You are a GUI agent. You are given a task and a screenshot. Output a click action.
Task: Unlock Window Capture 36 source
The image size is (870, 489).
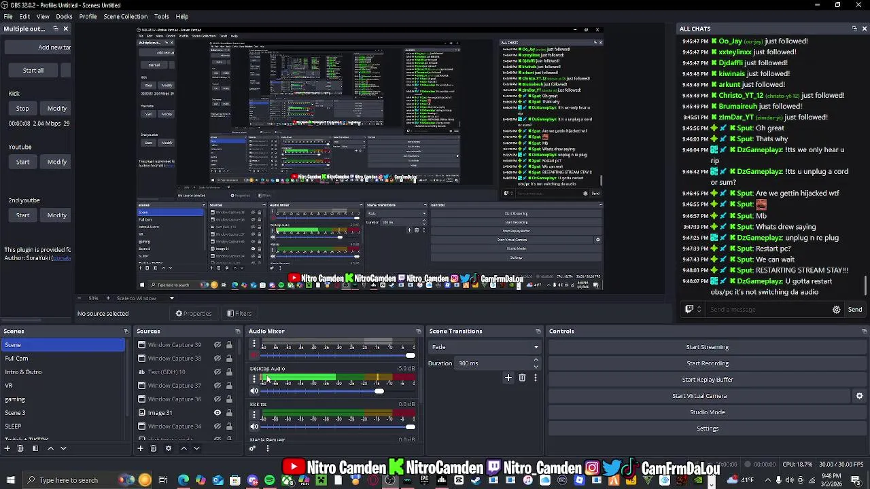tap(229, 399)
